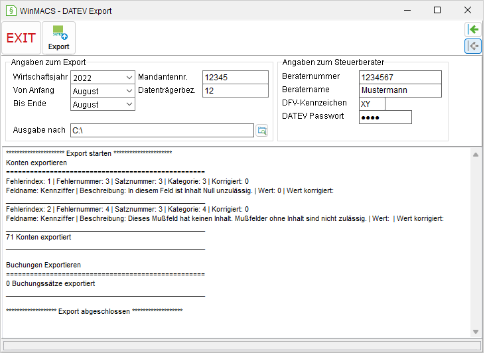Click the DFV-Kennzeichen field
The height and width of the screenshot is (353, 485).
(x=372, y=104)
